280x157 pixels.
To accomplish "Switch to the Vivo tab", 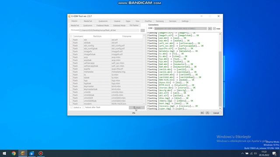I will point(137,21).
